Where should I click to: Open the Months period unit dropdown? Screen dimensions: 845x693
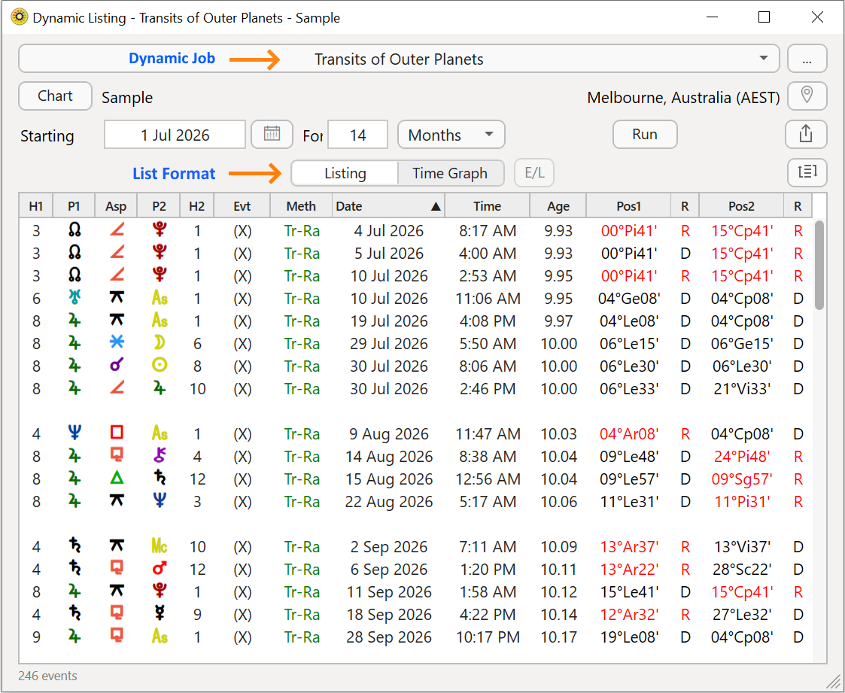pos(451,135)
